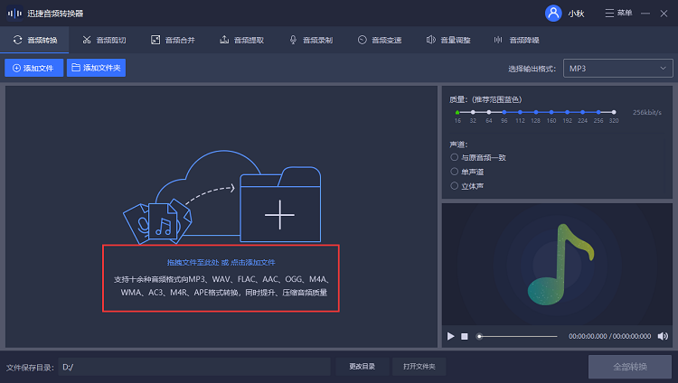Click the 添加文件夹 button
The width and height of the screenshot is (678, 383).
(96, 68)
